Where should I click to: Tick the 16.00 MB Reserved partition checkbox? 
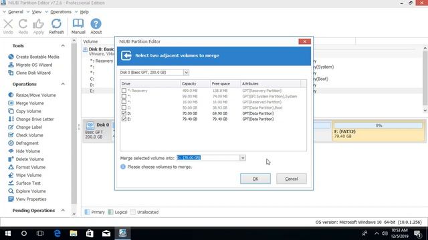[x=124, y=102]
